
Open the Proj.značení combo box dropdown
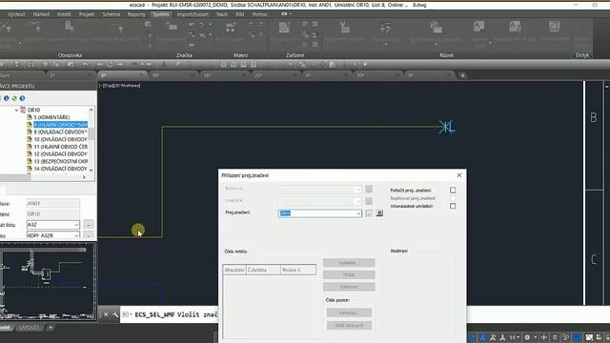pyautogui.click(x=358, y=213)
